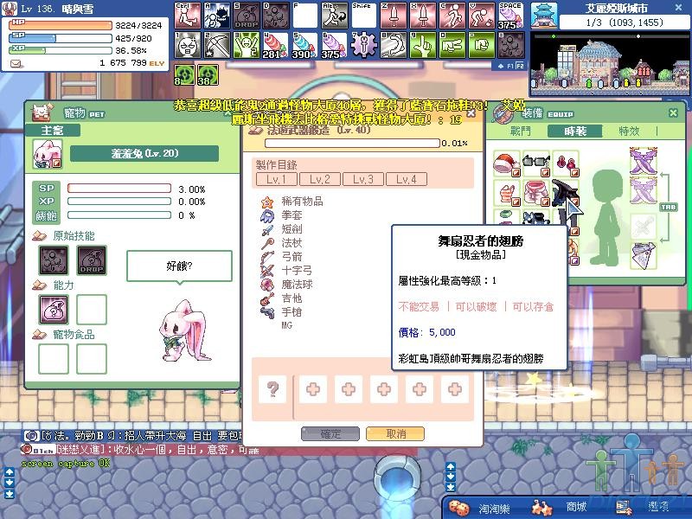This screenshot has width=692, height=519.
Task: Select the sunglasses equipment slot
Action: point(536,163)
